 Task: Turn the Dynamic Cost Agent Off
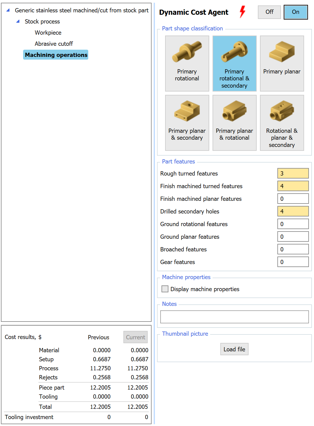tap(269, 12)
